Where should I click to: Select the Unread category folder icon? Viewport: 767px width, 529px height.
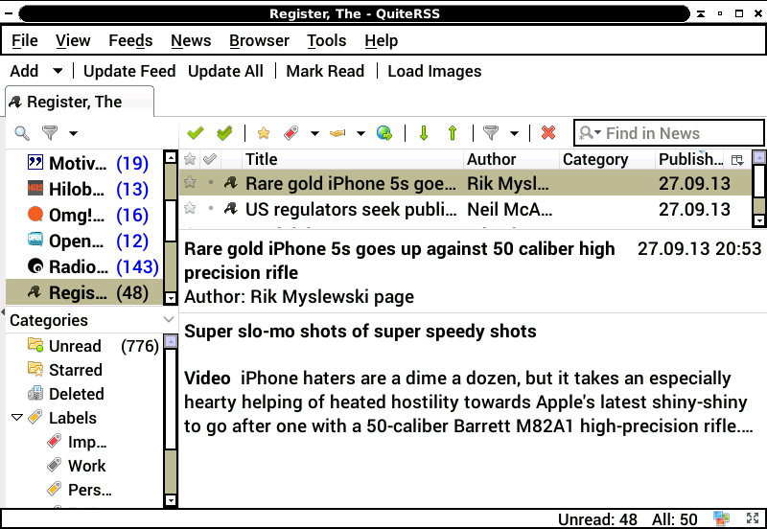pyautogui.click(x=35, y=345)
